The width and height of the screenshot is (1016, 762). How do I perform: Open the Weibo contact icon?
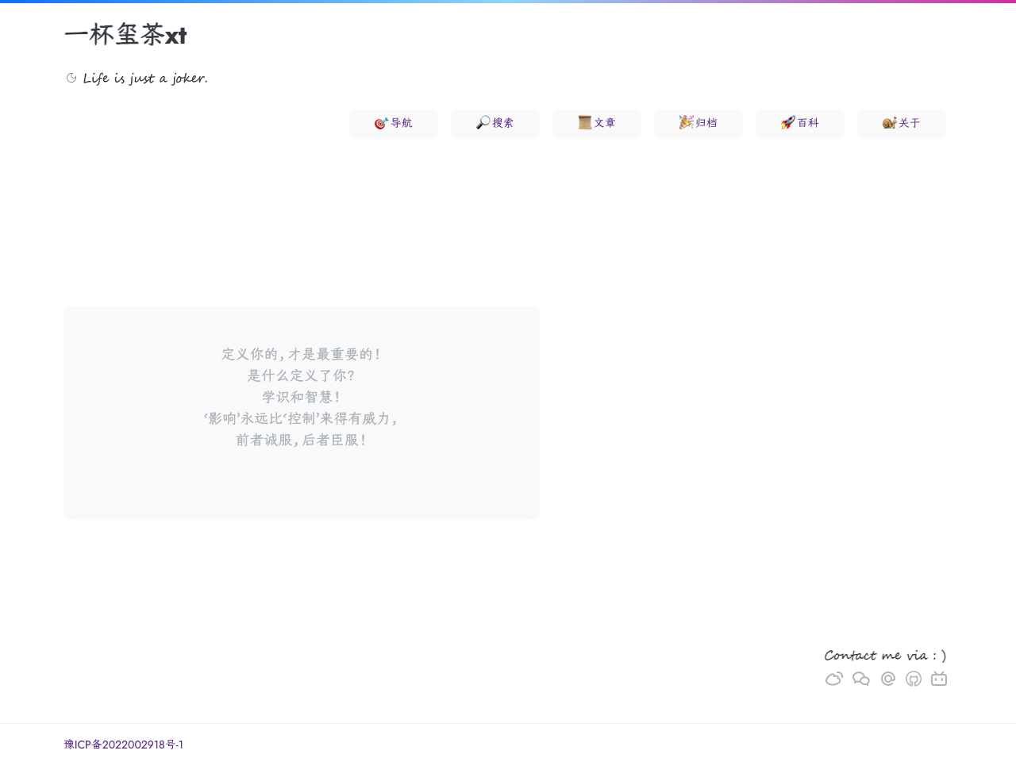click(x=833, y=679)
